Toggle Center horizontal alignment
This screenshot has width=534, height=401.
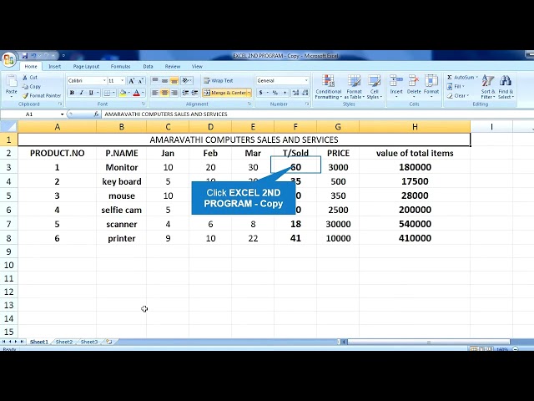click(164, 93)
